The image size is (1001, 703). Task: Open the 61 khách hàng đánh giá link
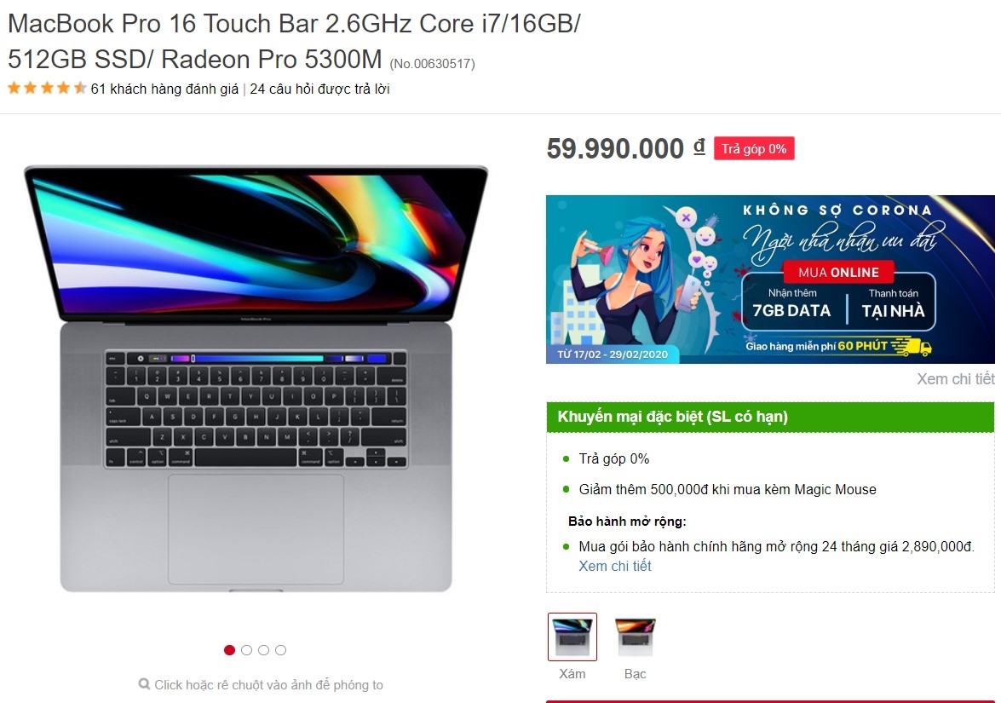point(164,89)
